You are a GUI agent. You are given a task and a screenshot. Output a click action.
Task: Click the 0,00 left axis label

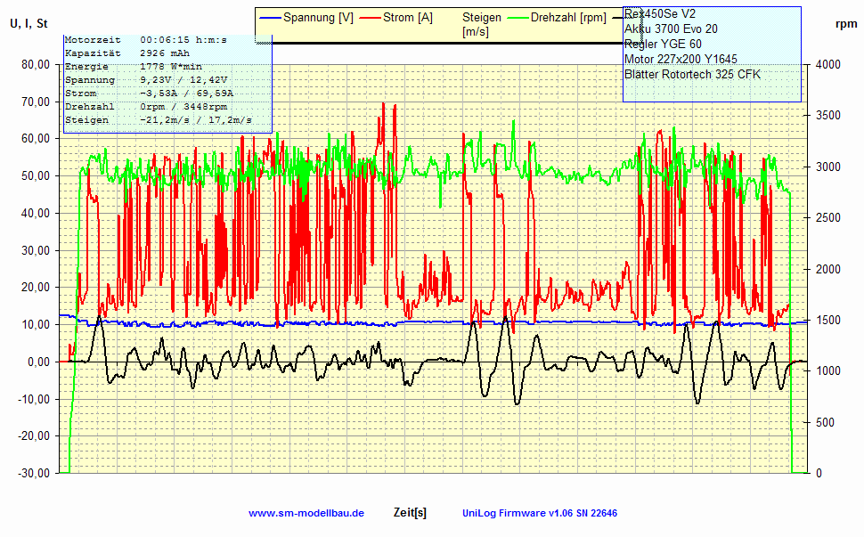(x=39, y=362)
